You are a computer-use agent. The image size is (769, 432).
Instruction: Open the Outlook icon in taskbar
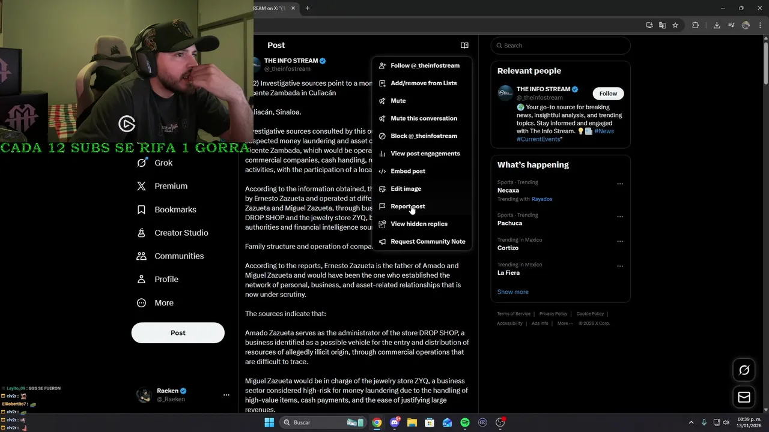[447, 422]
